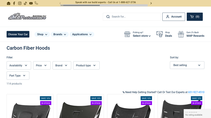Open the Shop menu
The height and width of the screenshot is (118, 211).
click(x=42, y=34)
